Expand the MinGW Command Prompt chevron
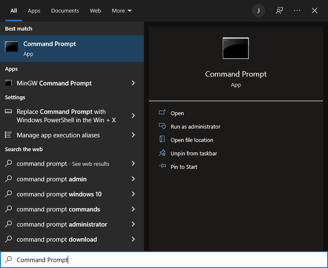328x268 pixels. pos(133,83)
